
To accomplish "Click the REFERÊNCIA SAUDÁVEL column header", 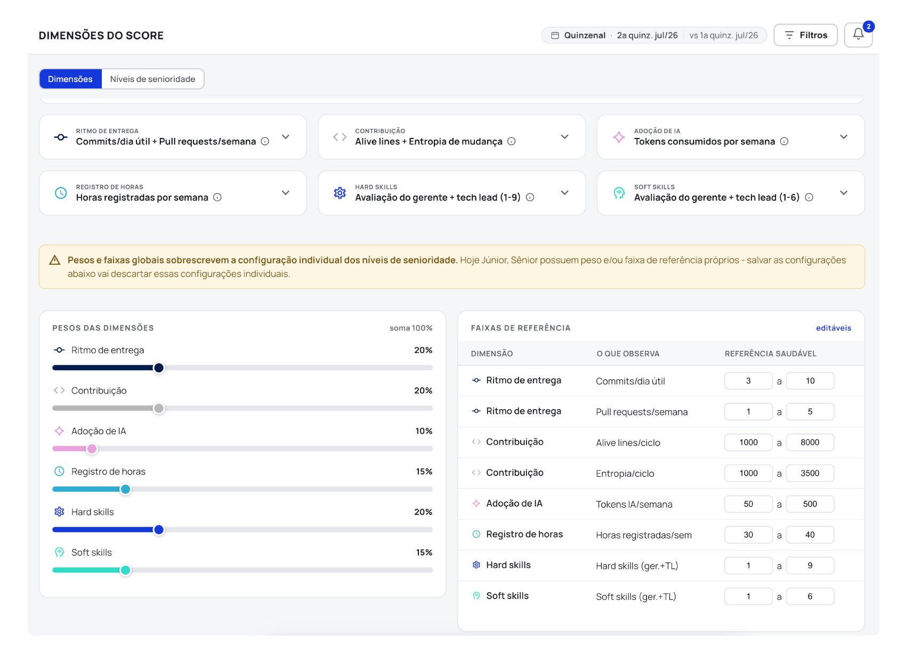I will (x=770, y=354).
